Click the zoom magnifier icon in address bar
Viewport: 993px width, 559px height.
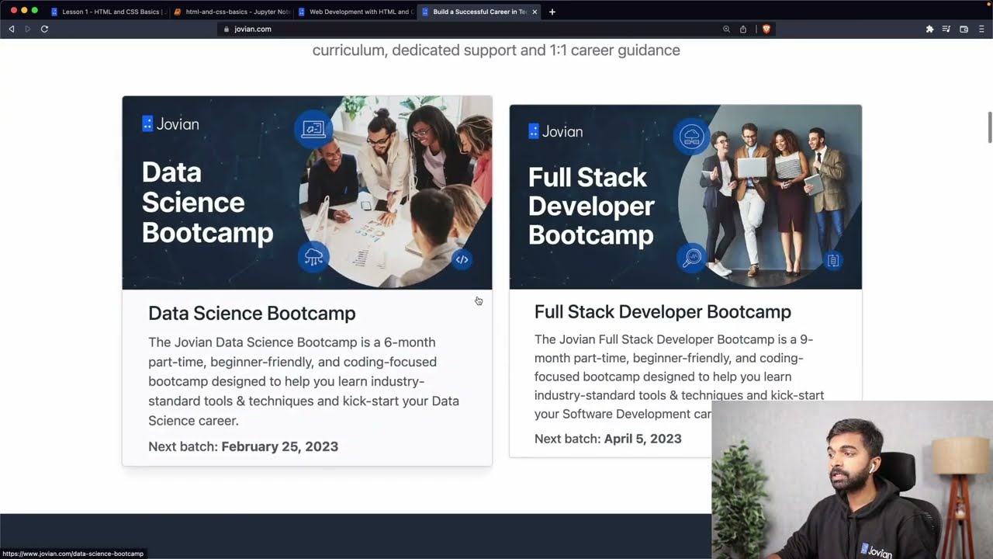726,29
